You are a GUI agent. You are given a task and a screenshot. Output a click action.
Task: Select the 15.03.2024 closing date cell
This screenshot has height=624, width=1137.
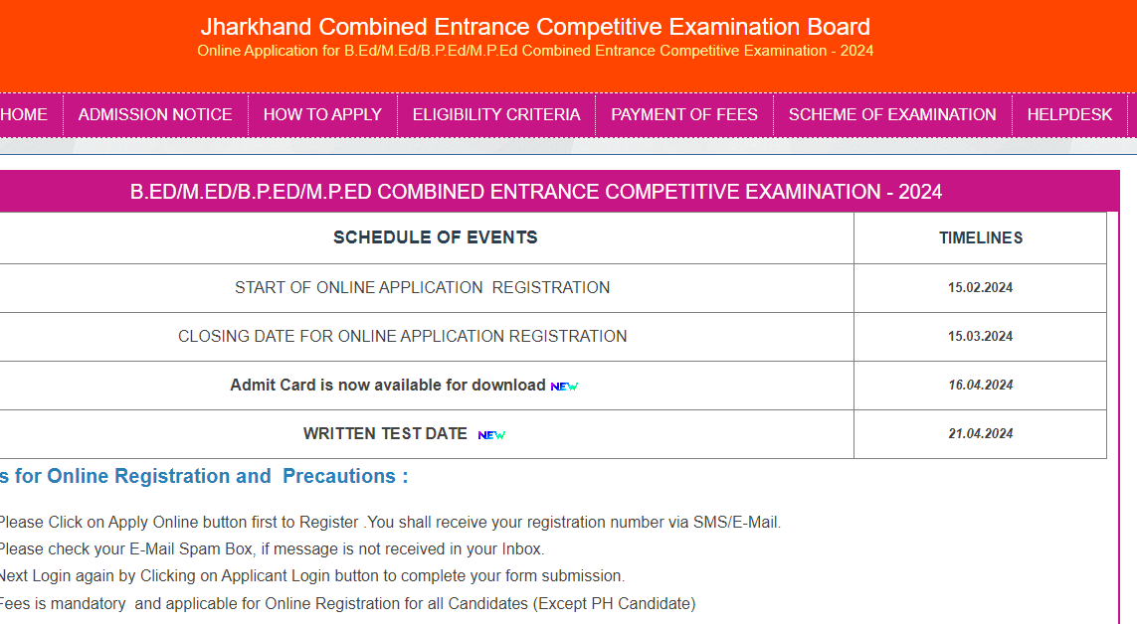980,337
